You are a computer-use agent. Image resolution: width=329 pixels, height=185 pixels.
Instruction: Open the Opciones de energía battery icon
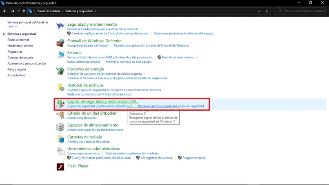(60, 71)
